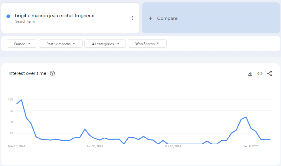The image size is (281, 166).
Task: Select the February 2025 peak on the line
Action: (246, 117)
